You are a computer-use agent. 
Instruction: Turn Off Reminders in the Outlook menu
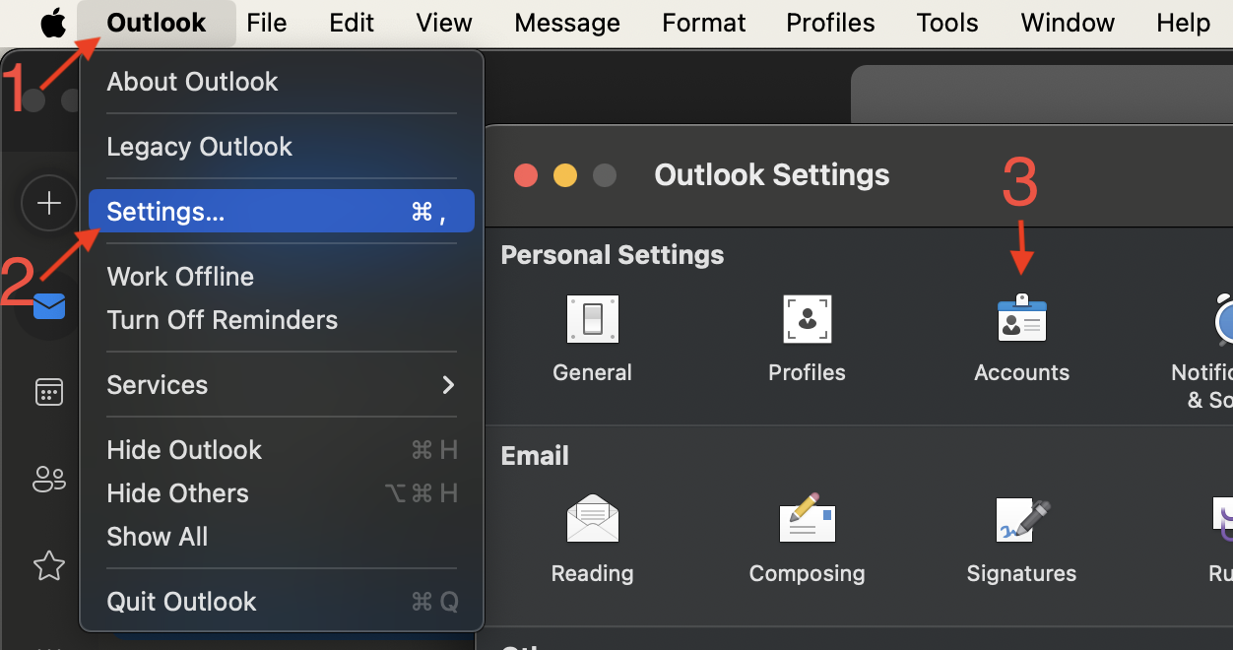(221, 319)
